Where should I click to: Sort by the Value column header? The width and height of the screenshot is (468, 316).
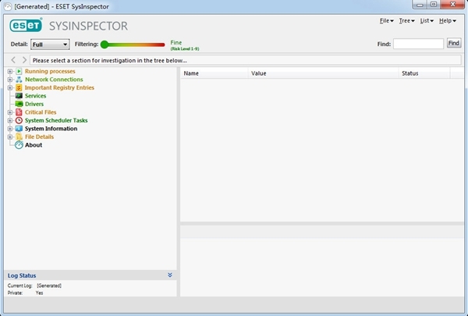click(323, 73)
